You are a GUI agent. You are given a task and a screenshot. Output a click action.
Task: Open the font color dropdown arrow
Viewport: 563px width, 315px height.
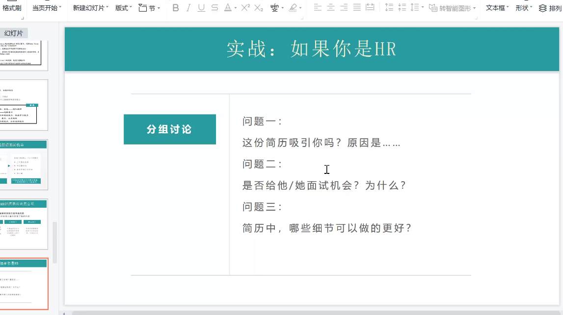pos(236,8)
